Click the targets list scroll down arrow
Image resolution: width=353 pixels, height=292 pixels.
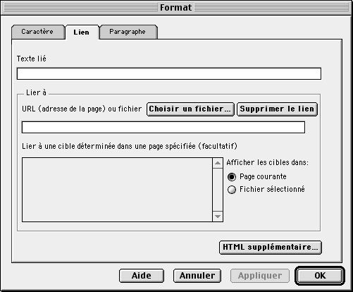point(218,217)
